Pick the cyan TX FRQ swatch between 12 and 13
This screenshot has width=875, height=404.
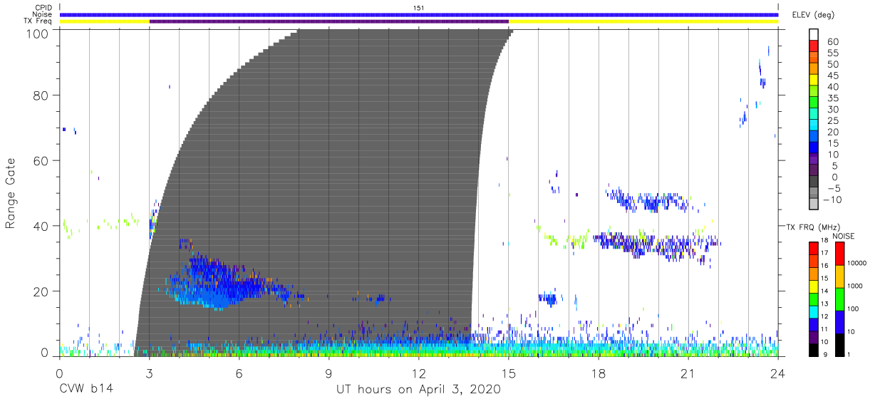[x=814, y=311]
